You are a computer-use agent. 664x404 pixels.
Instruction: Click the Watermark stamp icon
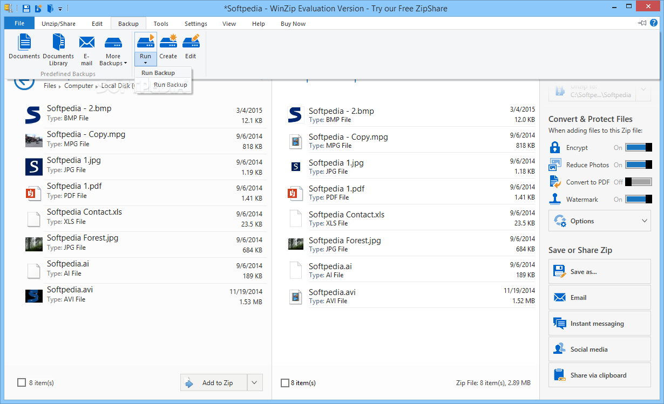(x=555, y=199)
